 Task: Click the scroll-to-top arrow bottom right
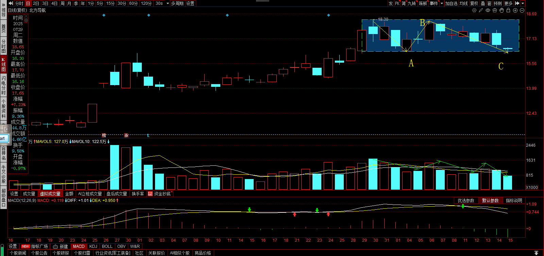[536, 253]
